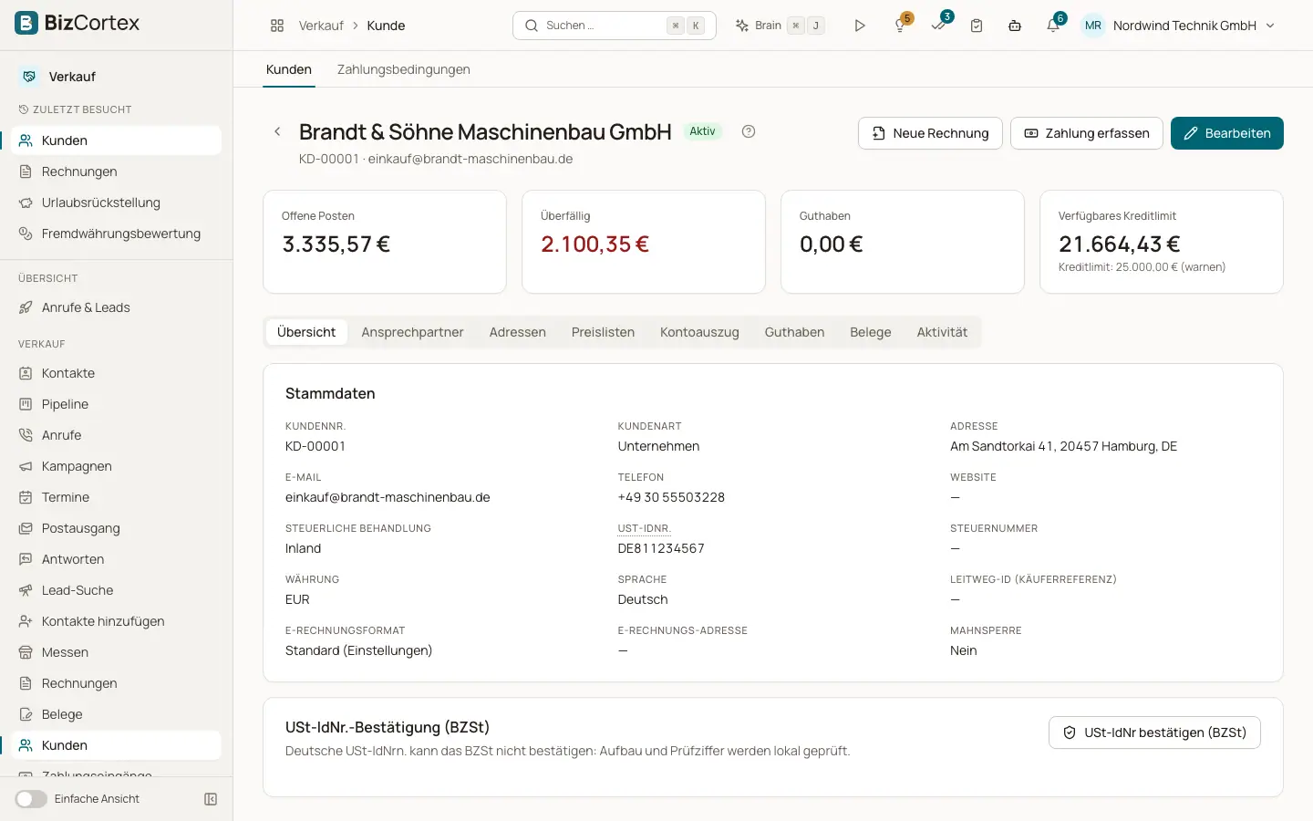Select the Ansprechpartner tab
The width and height of the screenshot is (1313, 821).
pyautogui.click(x=412, y=332)
